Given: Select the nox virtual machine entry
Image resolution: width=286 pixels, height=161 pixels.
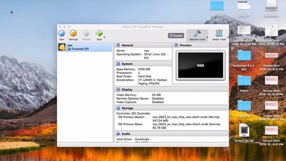Looking at the screenshot, I should 85,47.
